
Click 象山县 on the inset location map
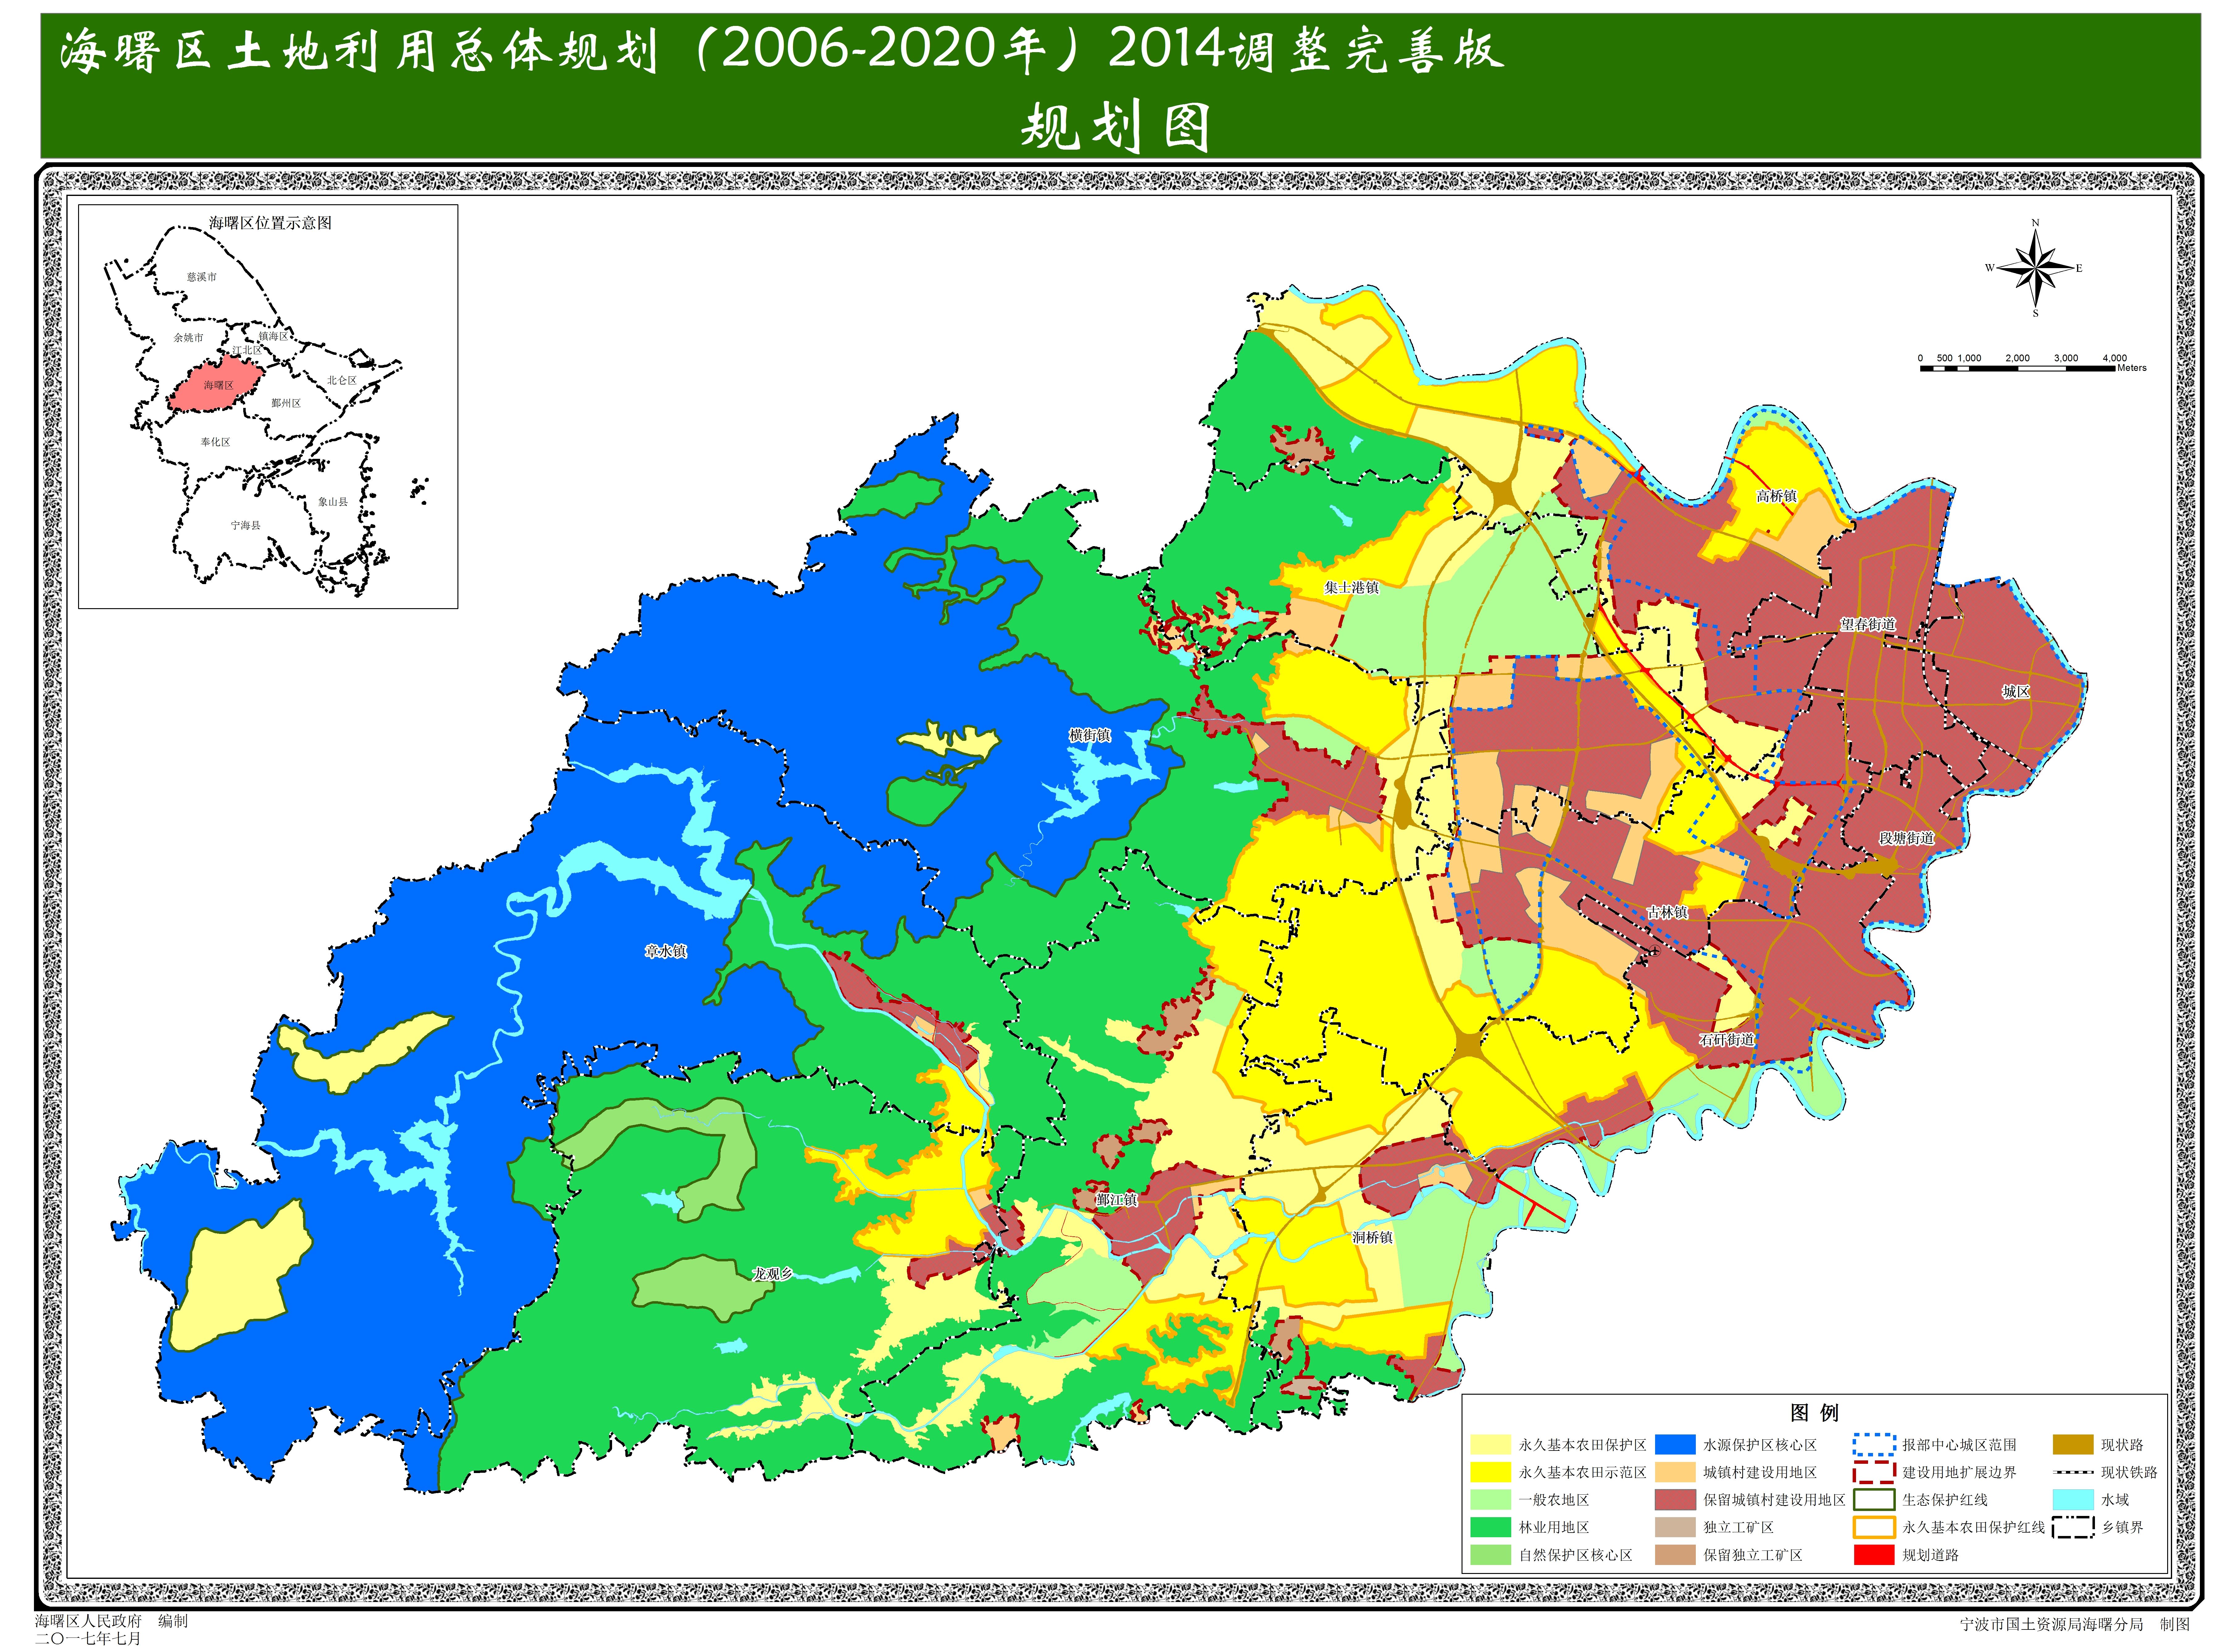tap(333, 502)
